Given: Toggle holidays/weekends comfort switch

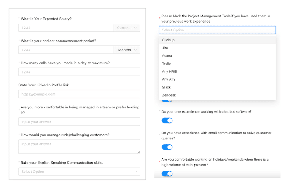Looking at the screenshot, I should click(167, 174).
